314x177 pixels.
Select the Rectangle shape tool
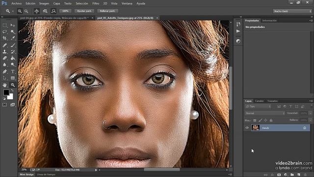[x=13, y=78]
